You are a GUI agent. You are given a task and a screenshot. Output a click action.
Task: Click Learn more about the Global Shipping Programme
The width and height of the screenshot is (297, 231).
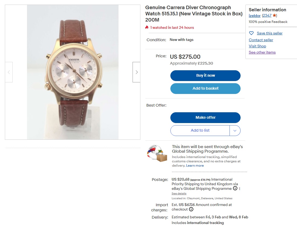coord(195,166)
